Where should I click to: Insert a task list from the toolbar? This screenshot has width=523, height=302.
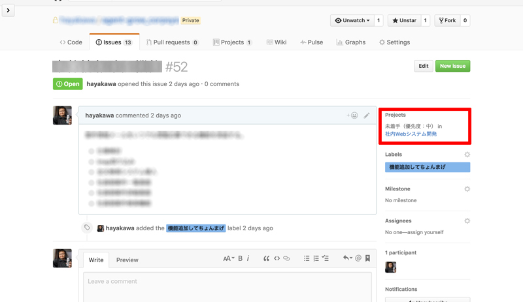[x=326, y=258]
